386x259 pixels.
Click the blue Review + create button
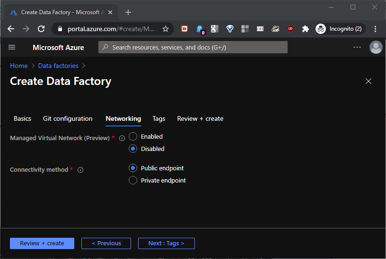pos(42,243)
